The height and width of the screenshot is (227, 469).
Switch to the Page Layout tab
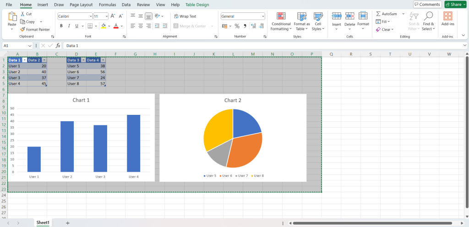pyautogui.click(x=81, y=5)
